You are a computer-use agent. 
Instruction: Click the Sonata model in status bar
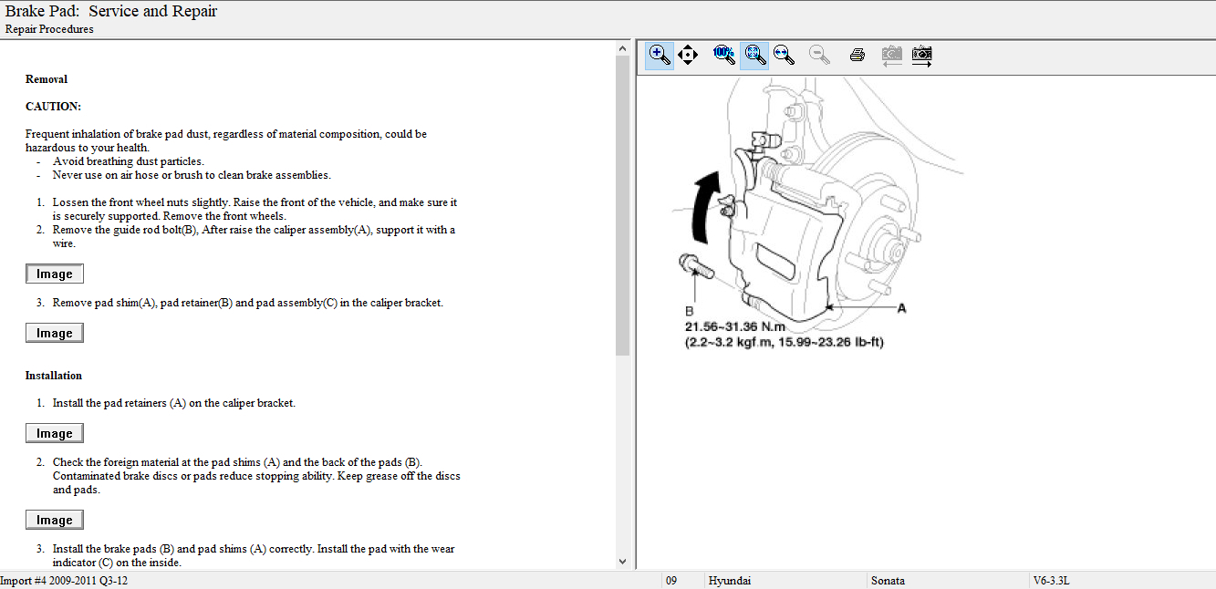point(889,581)
